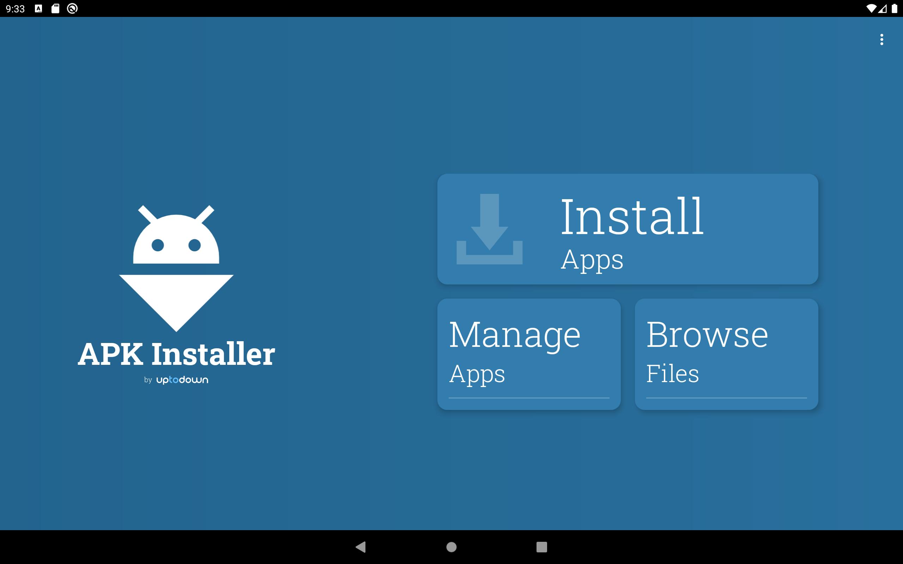Screen dimensions: 903x564
Task: Tap the Uptodown branding link
Action: click(192, 379)
